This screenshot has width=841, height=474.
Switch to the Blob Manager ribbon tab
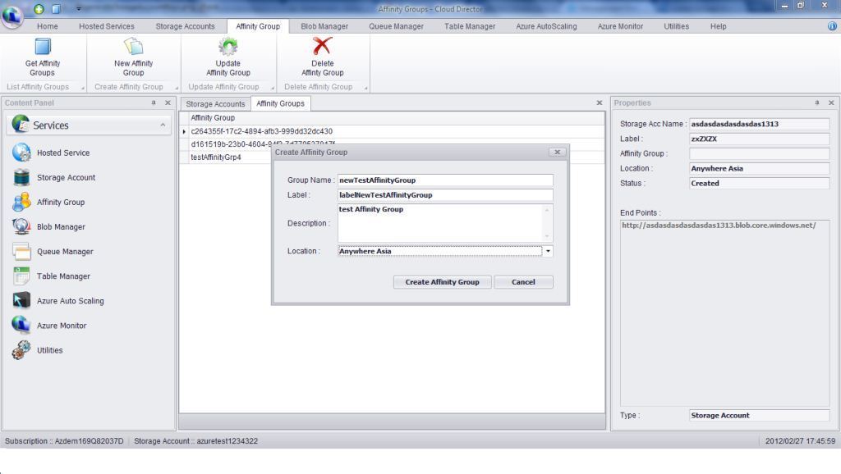(x=324, y=26)
